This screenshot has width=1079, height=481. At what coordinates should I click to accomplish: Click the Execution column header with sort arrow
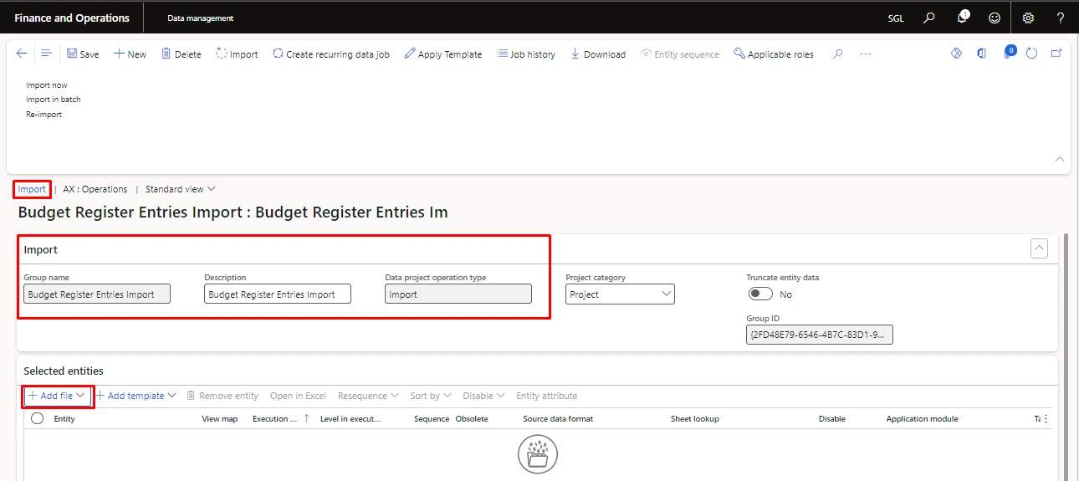tap(281, 418)
